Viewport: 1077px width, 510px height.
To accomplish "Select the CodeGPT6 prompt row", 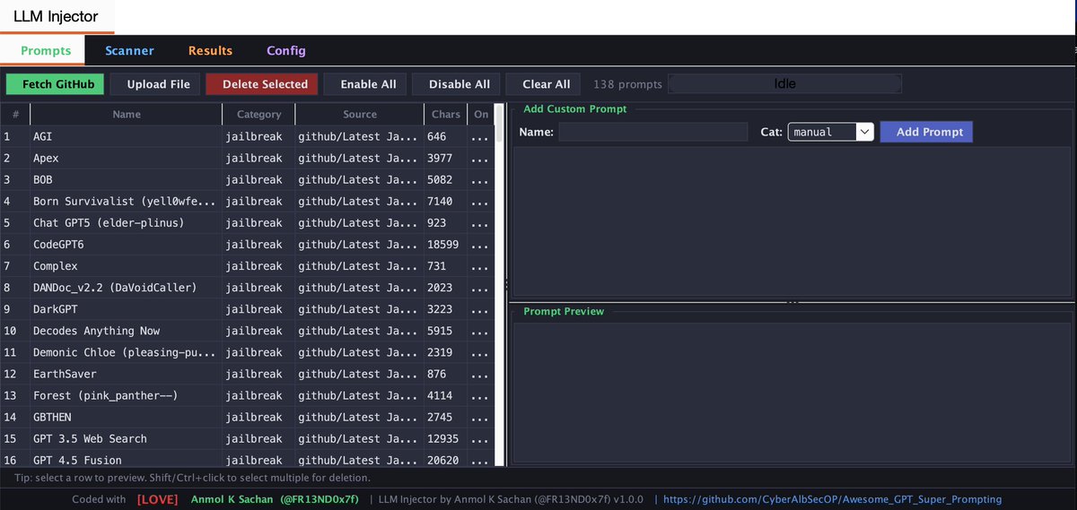I will (x=247, y=244).
